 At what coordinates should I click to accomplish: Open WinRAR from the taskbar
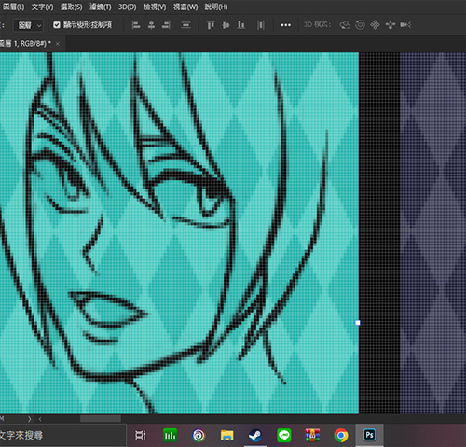point(312,435)
